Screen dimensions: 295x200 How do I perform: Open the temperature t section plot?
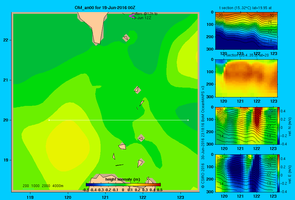[x=246, y=31]
